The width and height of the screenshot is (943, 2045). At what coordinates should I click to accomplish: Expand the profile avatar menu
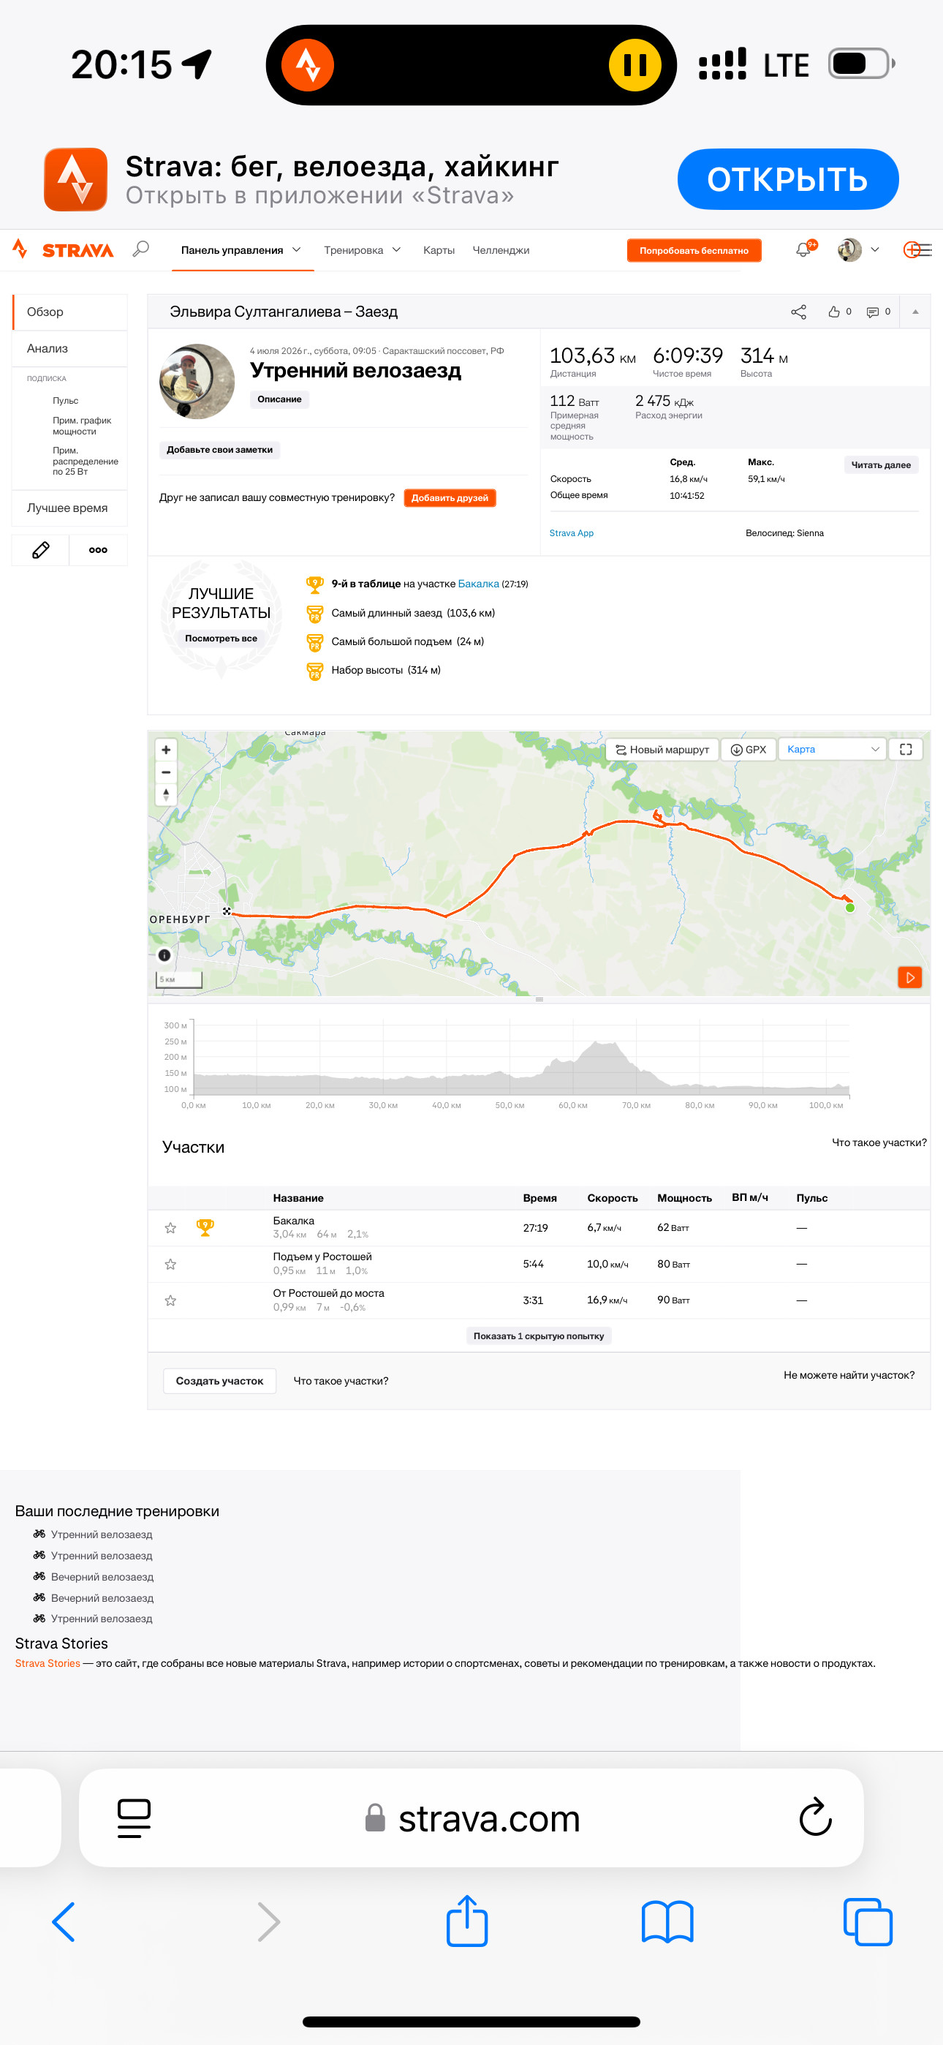coord(859,249)
